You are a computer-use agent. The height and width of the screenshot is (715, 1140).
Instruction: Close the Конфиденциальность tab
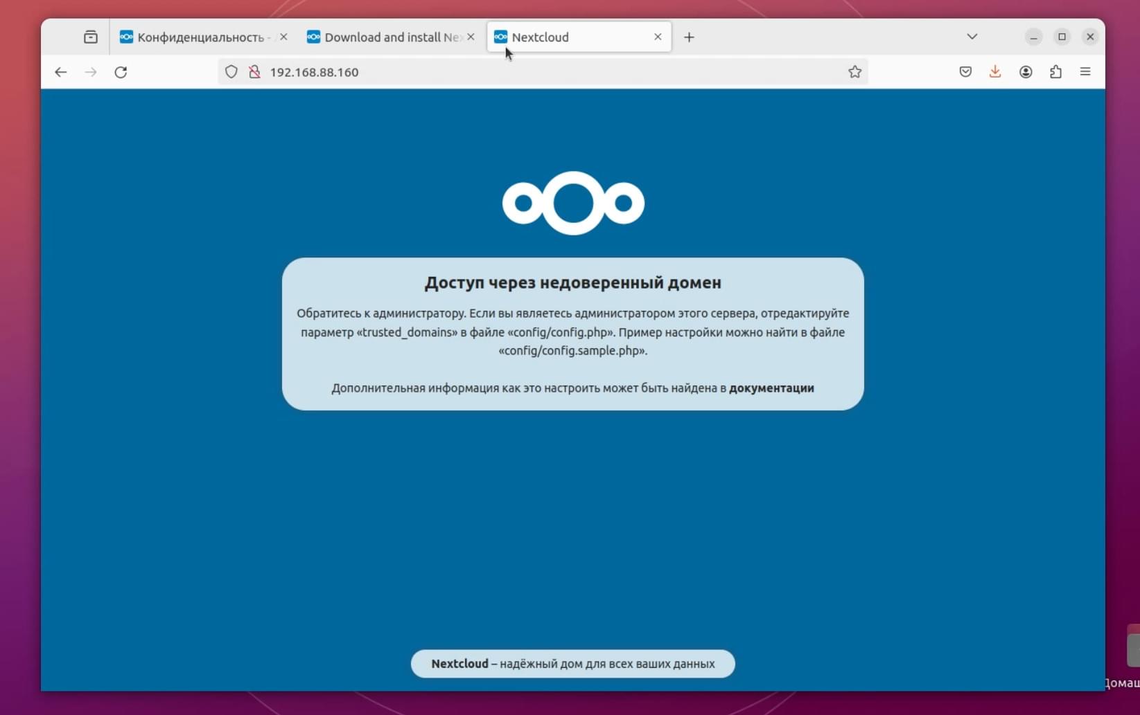tap(283, 37)
